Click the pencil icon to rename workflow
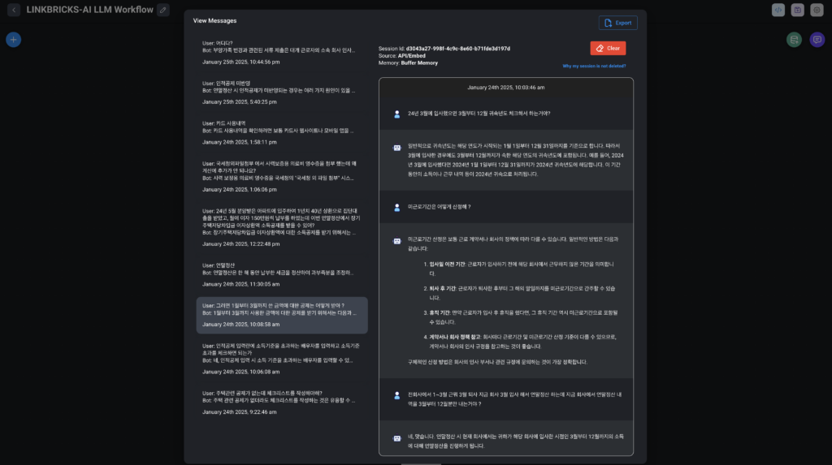Image resolution: width=832 pixels, height=465 pixels. 163,10
